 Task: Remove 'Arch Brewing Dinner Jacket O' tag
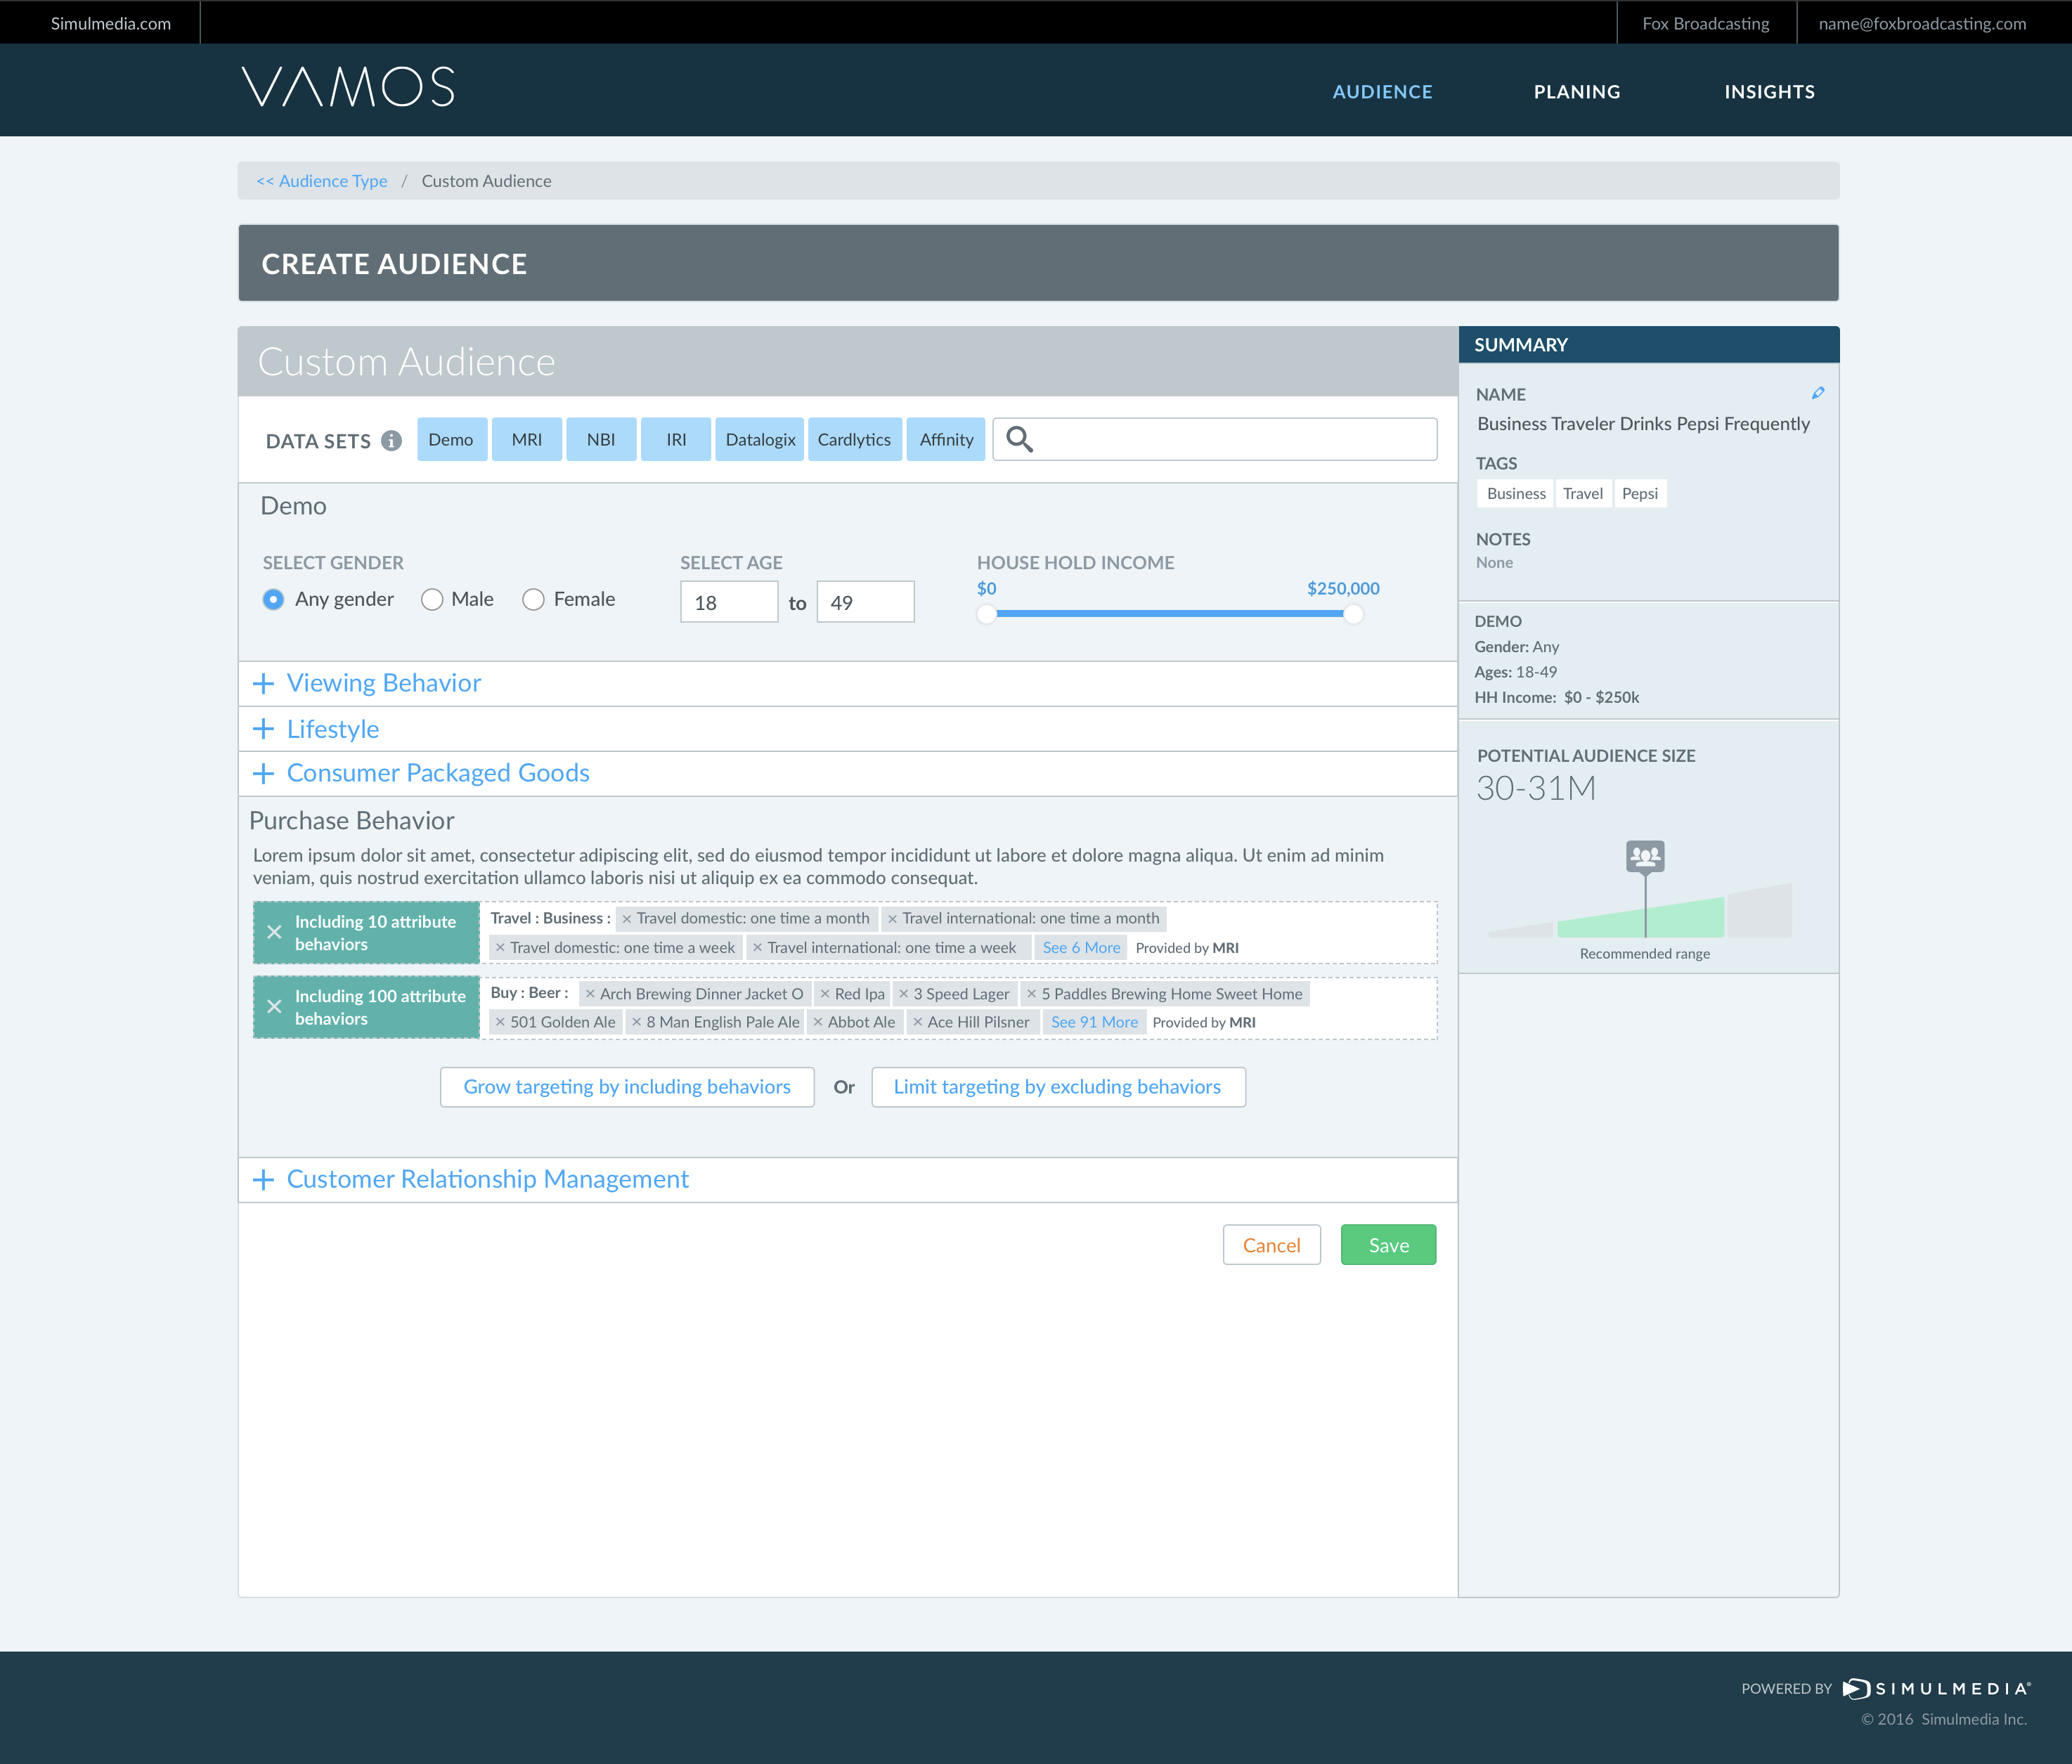click(x=590, y=994)
